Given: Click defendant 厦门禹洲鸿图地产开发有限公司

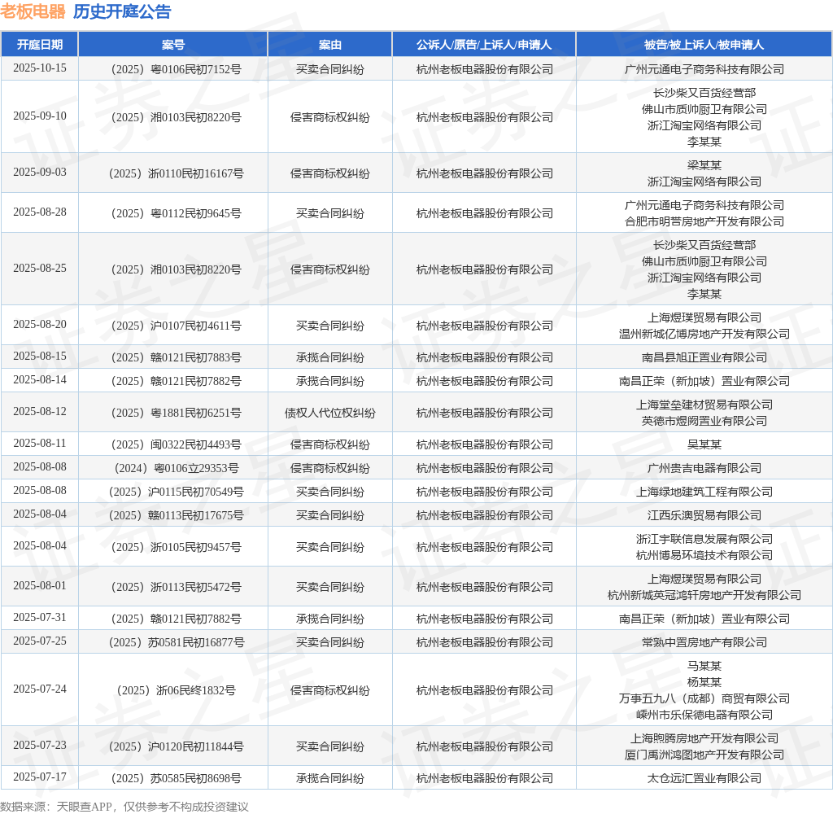Looking at the screenshot, I should 704,755.
